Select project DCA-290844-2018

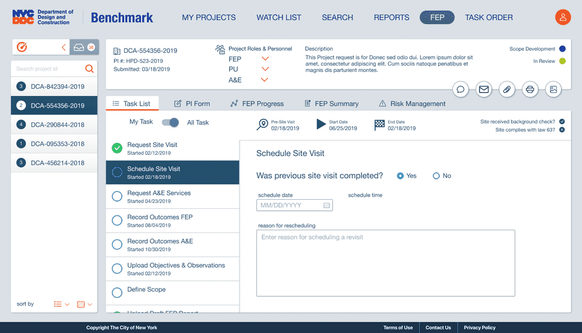tap(54, 125)
